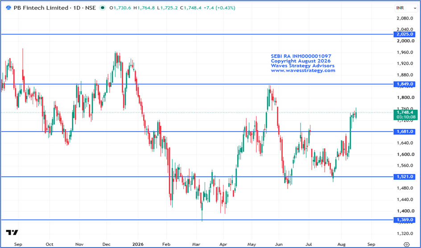Select the 1,369.0 horizontal line price label
The height and width of the screenshot is (248, 421).
[x=404, y=220]
